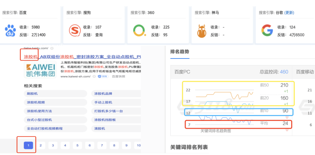Select related search 台式小型过胶机
The image size is (315, 155).
[55, 120]
